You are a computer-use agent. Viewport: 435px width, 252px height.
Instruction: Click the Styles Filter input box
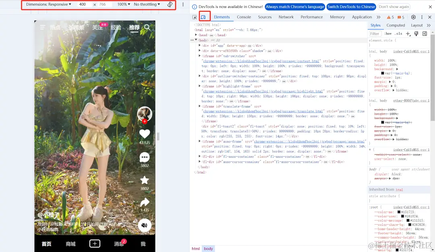[375, 33]
